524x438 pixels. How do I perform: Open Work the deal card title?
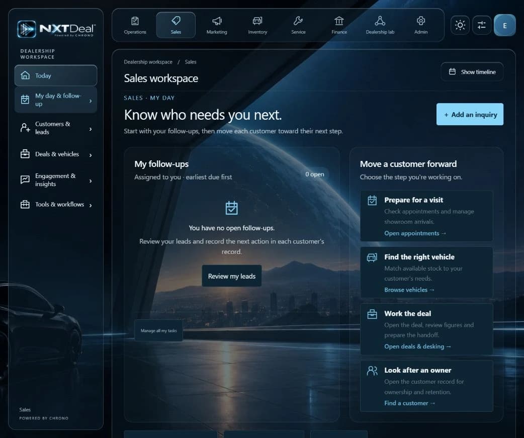[407, 313]
